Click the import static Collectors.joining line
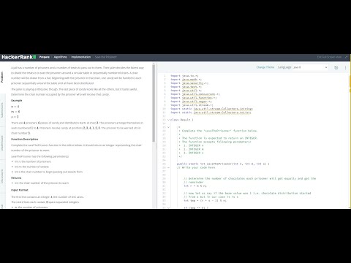This screenshot has width=351, height=263. pos(211,109)
